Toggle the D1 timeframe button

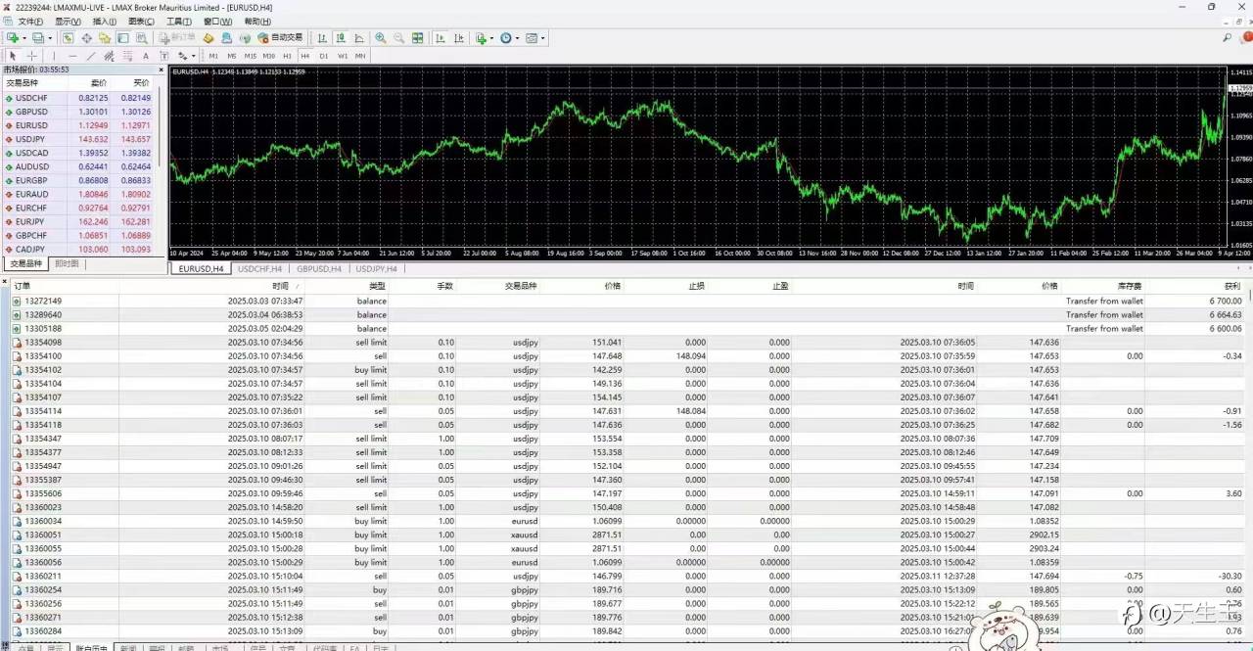tap(323, 56)
